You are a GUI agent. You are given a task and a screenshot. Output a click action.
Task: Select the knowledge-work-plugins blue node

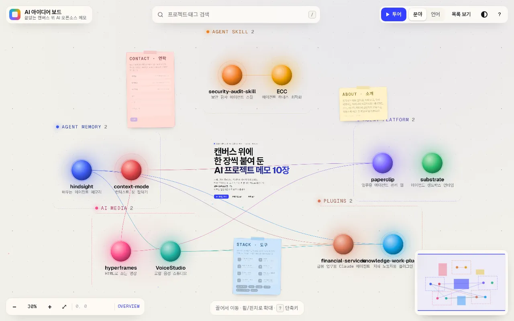tap(393, 244)
